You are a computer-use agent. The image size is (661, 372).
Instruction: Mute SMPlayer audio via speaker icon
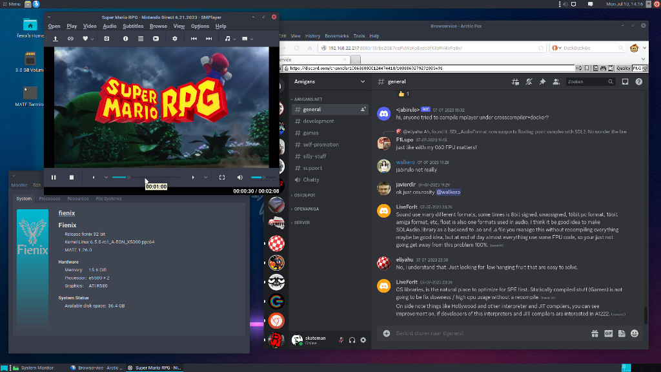[x=240, y=178]
